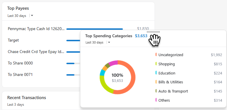Click the Pennymac payee progress bar

(x=95, y=29)
